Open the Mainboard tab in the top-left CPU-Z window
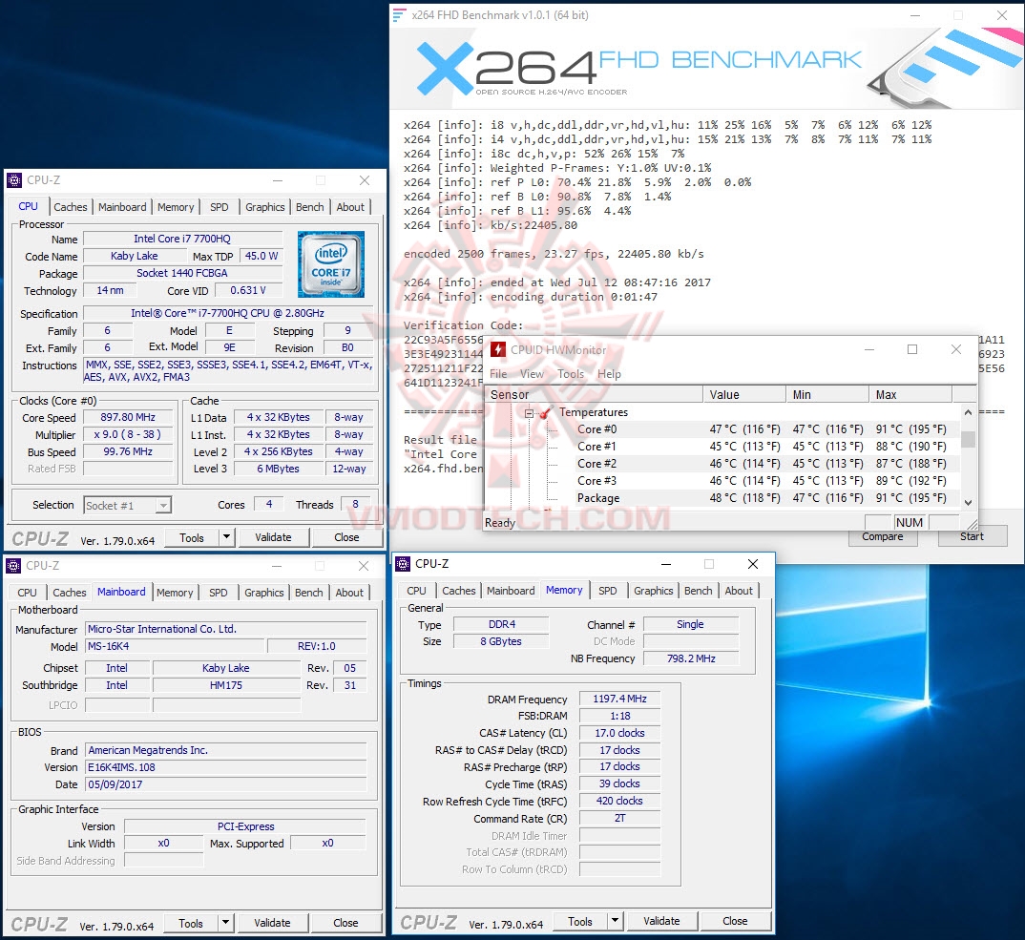The height and width of the screenshot is (940, 1025). pyautogui.click(x=122, y=207)
